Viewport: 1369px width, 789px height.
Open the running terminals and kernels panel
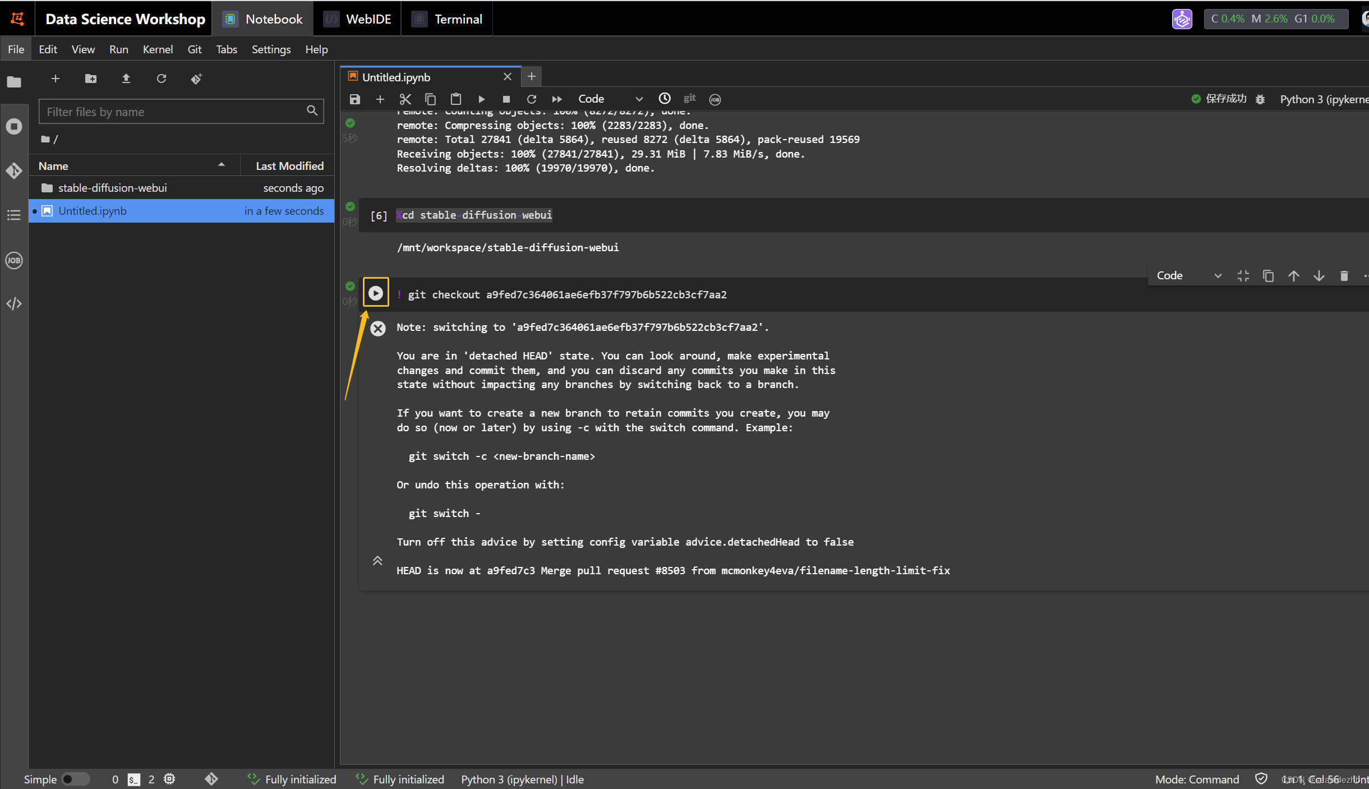click(14, 126)
